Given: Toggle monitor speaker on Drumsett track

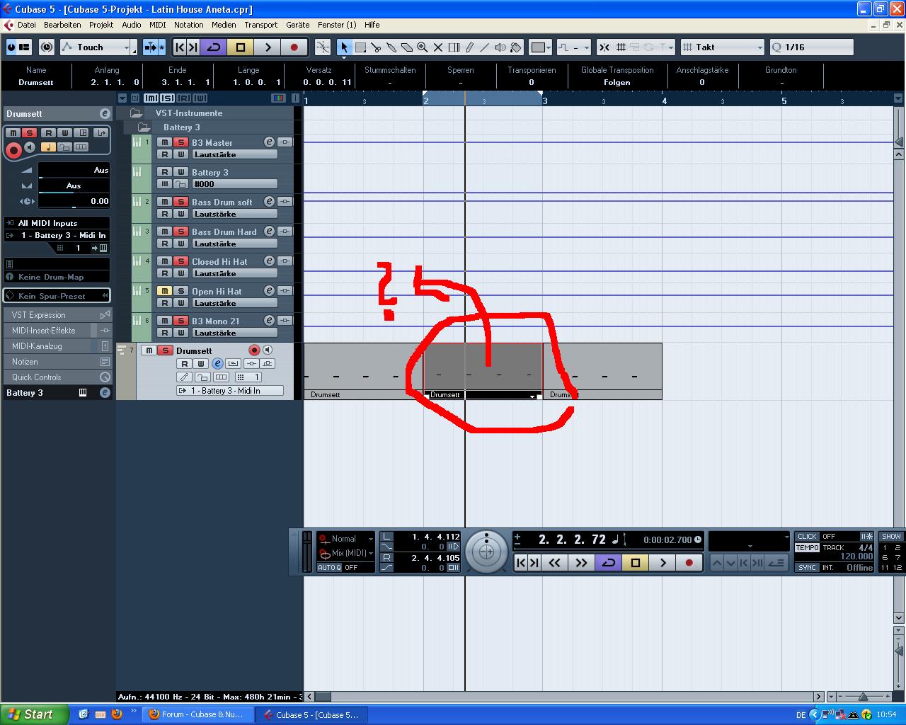Looking at the screenshot, I should tap(268, 350).
